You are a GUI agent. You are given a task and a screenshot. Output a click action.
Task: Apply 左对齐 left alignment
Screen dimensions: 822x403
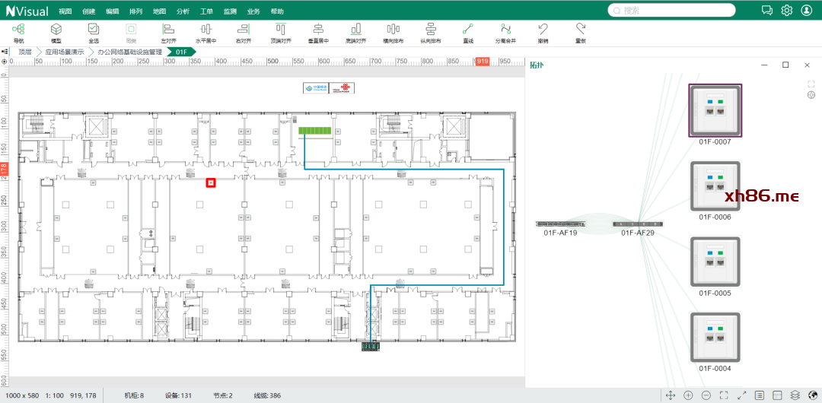click(168, 33)
